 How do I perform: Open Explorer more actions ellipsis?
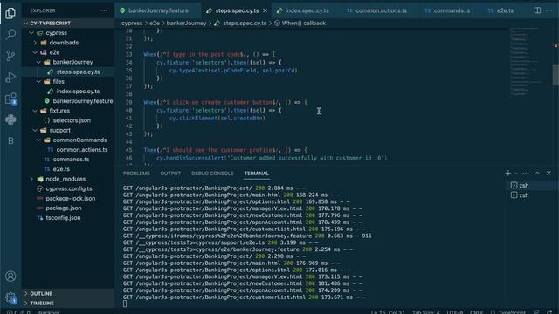tap(104, 10)
